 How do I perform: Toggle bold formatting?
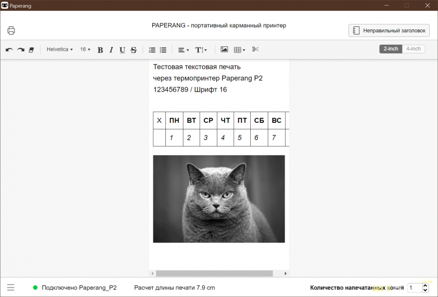(100, 50)
